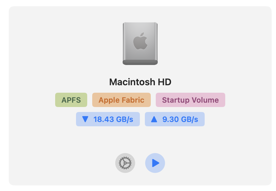This screenshot has width=276, height=191.
Task: Click the Macintosh HD volume title
Action: (140, 82)
